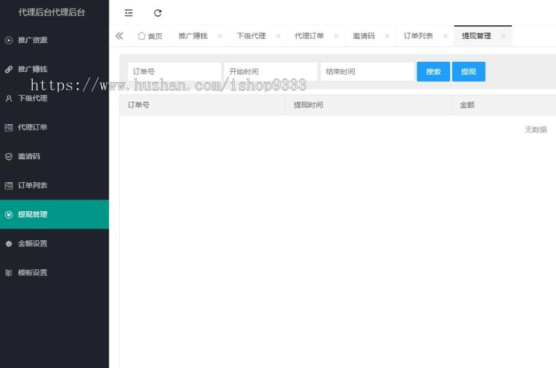Focus the 订单号 input field
The width and height of the screenshot is (556, 368).
pyautogui.click(x=174, y=72)
